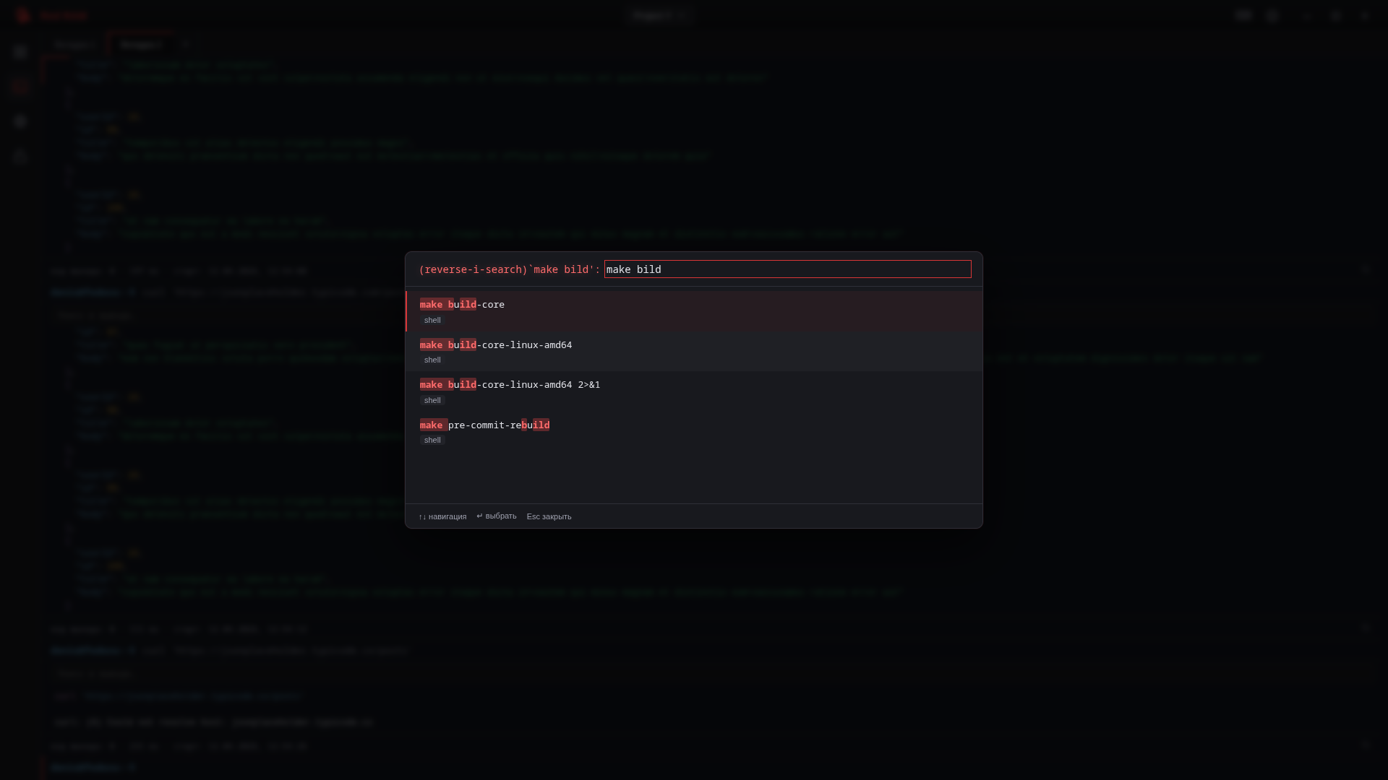Open the project dropdown in the title bar
The height and width of the screenshot is (780, 1388).
[x=659, y=15]
